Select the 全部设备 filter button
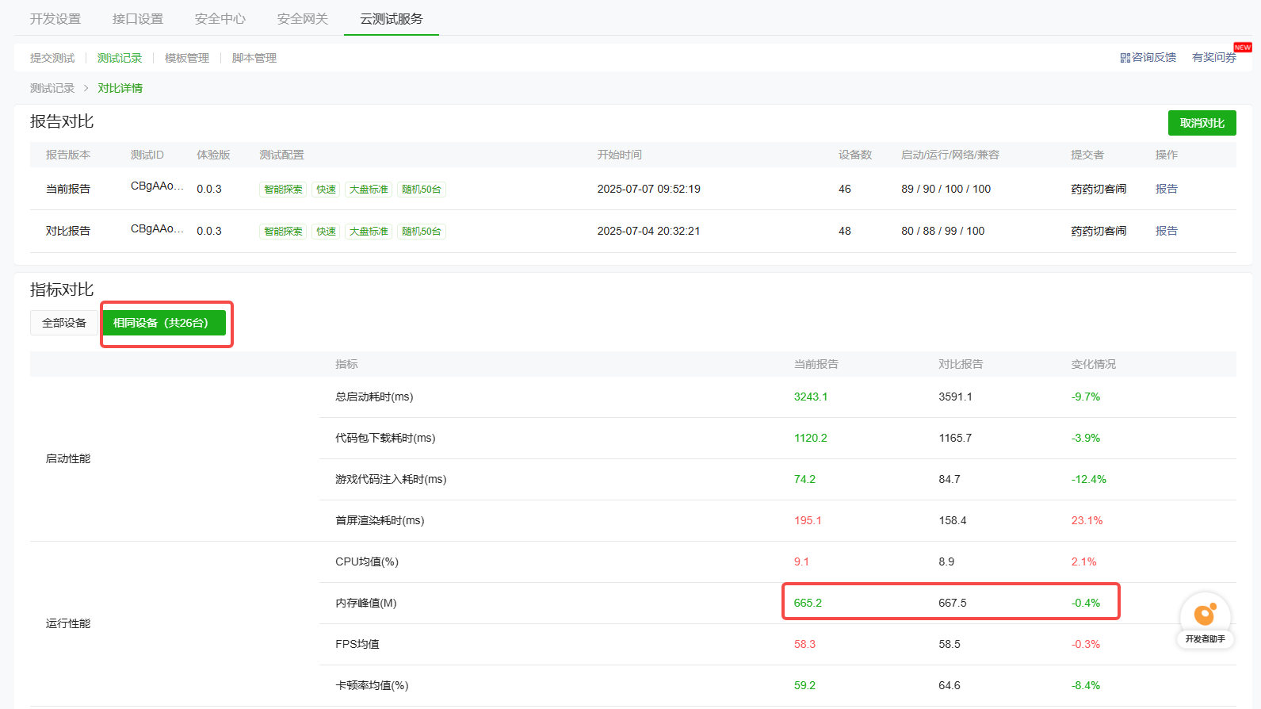This screenshot has height=709, width=1261. click(x=64, y=323)
